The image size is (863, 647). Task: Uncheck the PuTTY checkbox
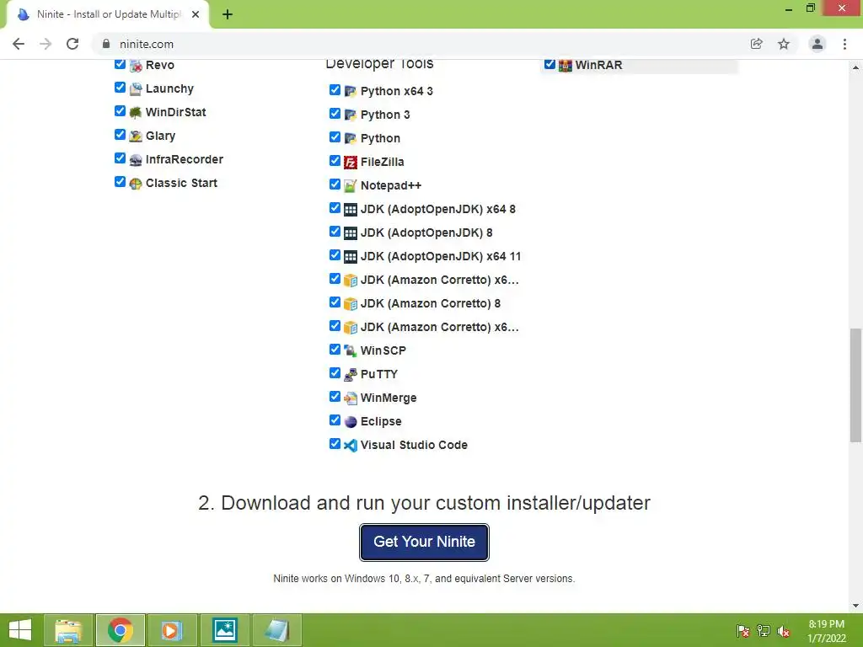point(335,373)
